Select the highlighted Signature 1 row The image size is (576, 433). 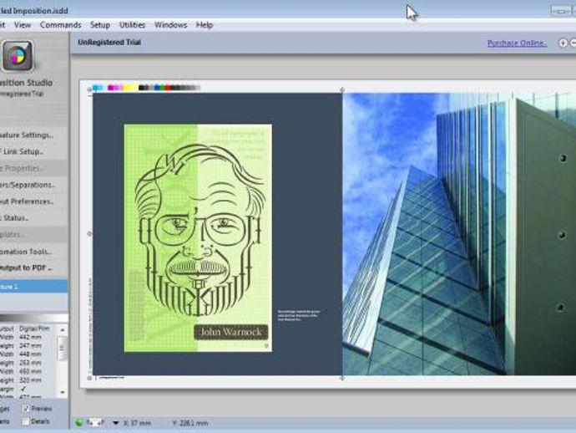pyautogui.click(x=33, y=286)
